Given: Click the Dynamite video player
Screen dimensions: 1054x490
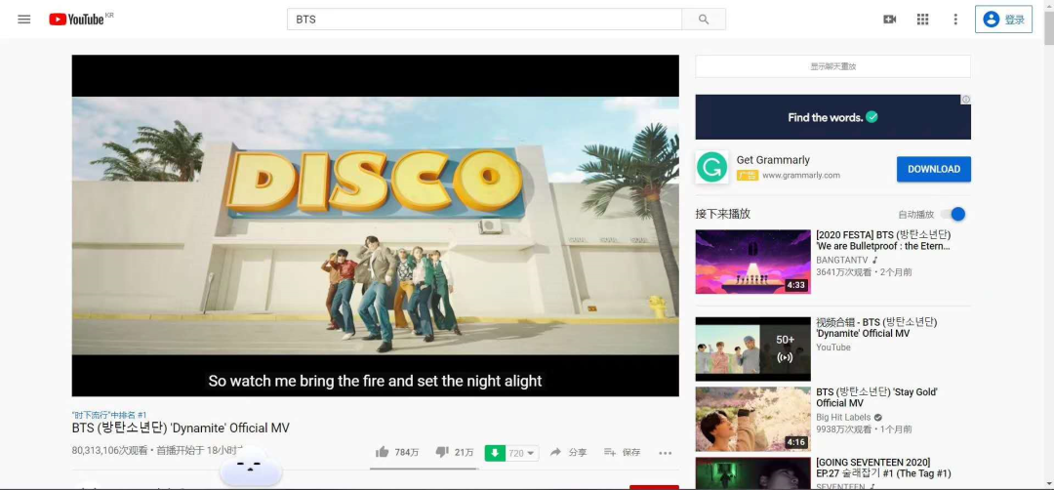Looking at the screenshot, I should tap(375, 225).
